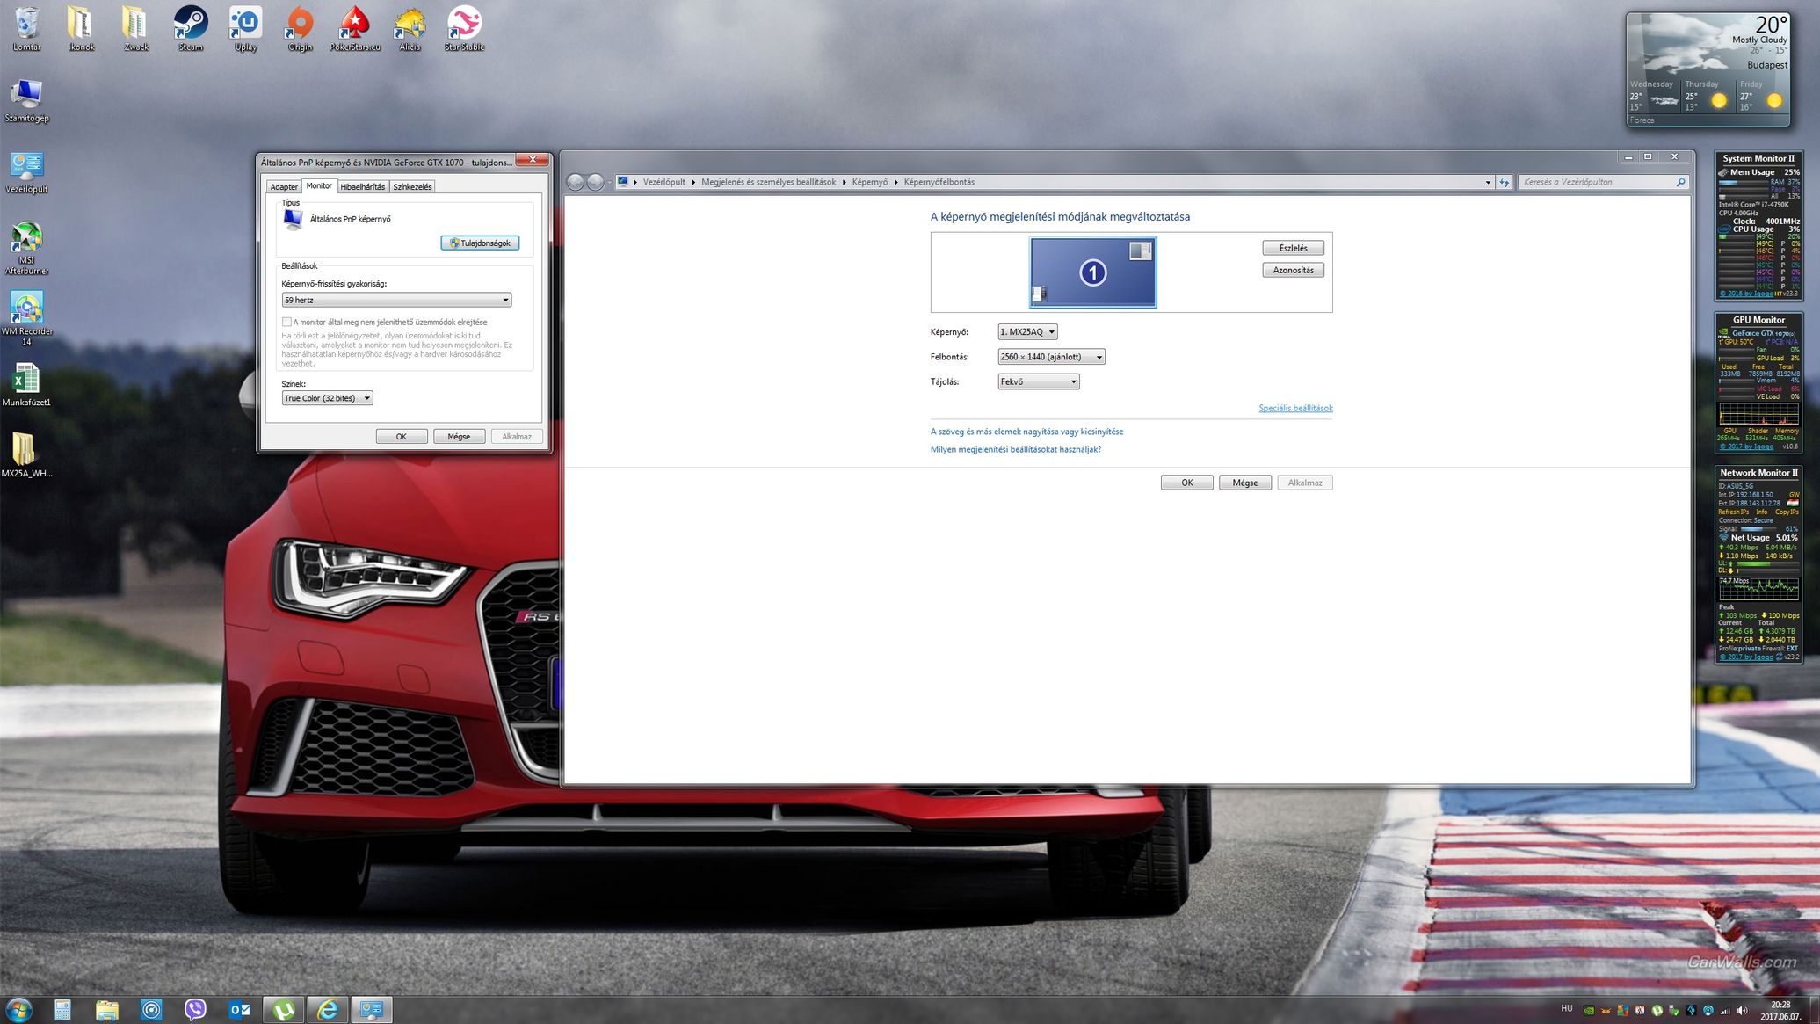Open the Viber taskbar icon
Image resolution: width=1820 pixels, height=1024 pixels.
click(x=195, y=1010)
